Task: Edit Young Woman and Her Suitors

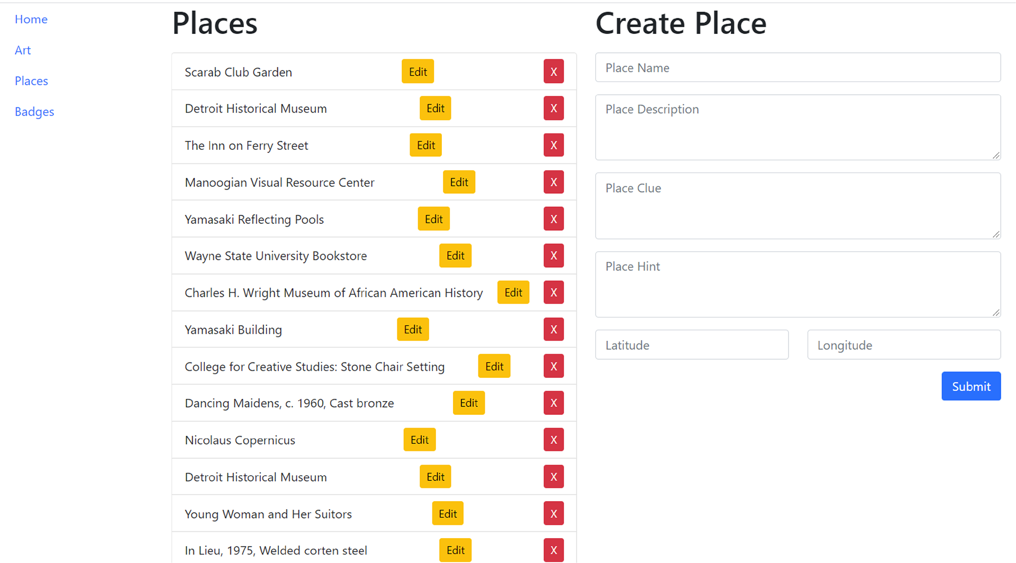Action: coord(447,513)
